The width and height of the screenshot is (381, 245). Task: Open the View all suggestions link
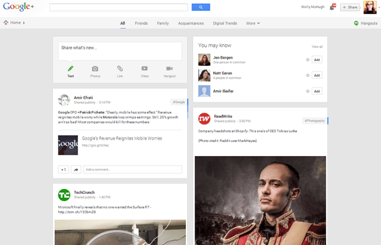317,46
